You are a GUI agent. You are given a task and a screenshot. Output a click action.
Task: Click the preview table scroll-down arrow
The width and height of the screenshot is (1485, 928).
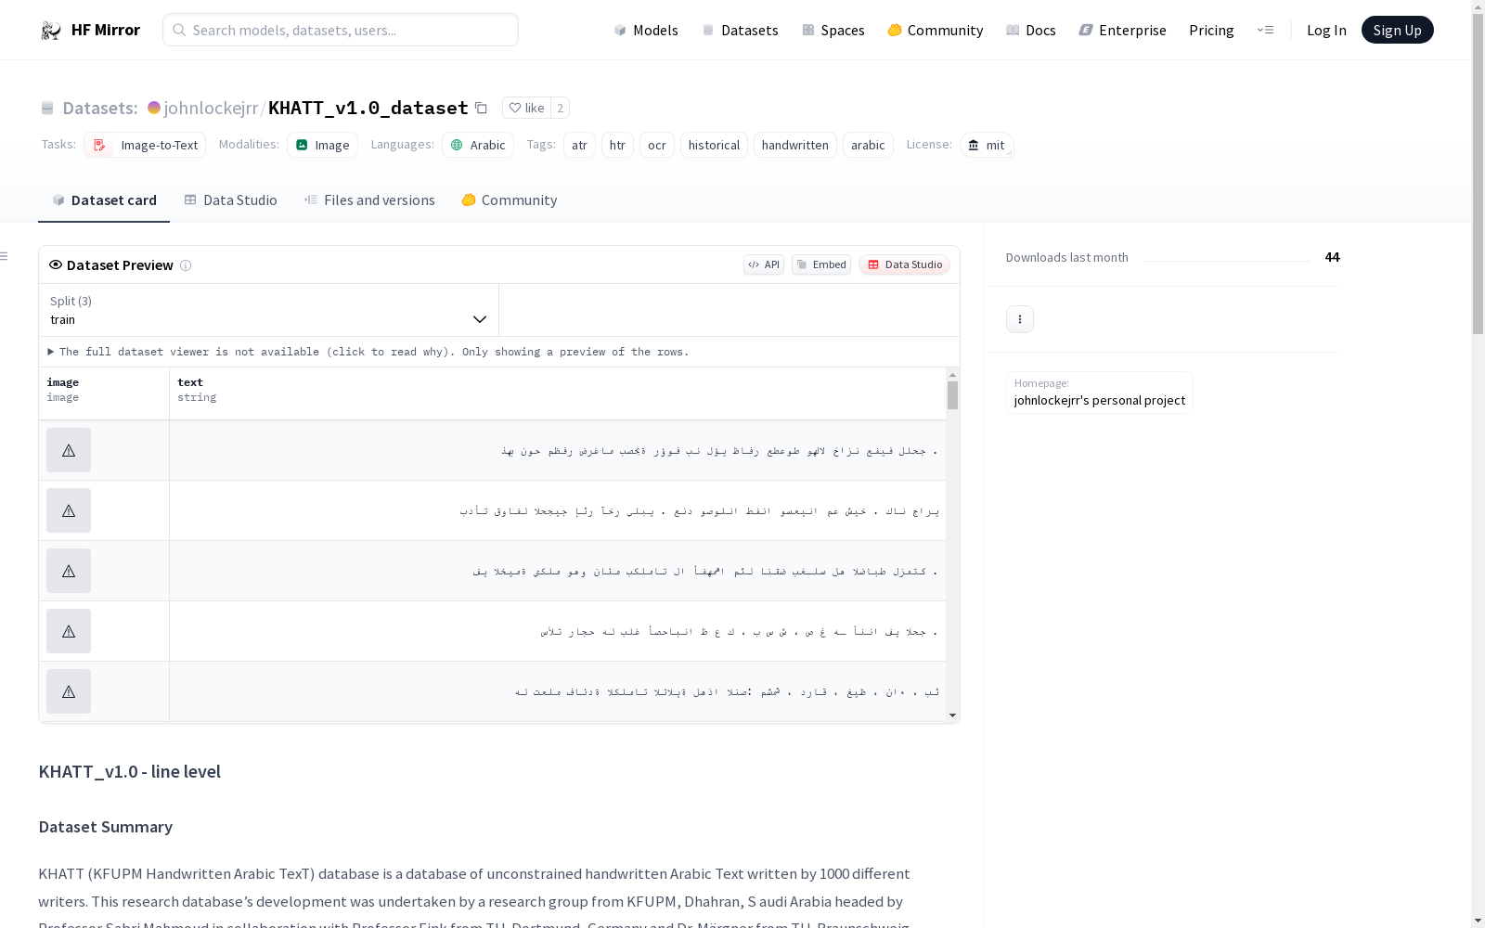pyautogui.click(x=952, y=715)
